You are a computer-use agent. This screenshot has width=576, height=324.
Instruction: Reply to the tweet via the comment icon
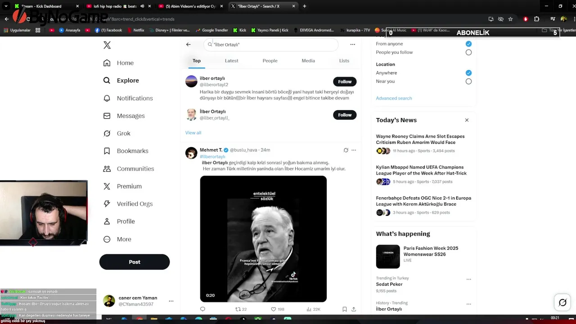point(202,309)
